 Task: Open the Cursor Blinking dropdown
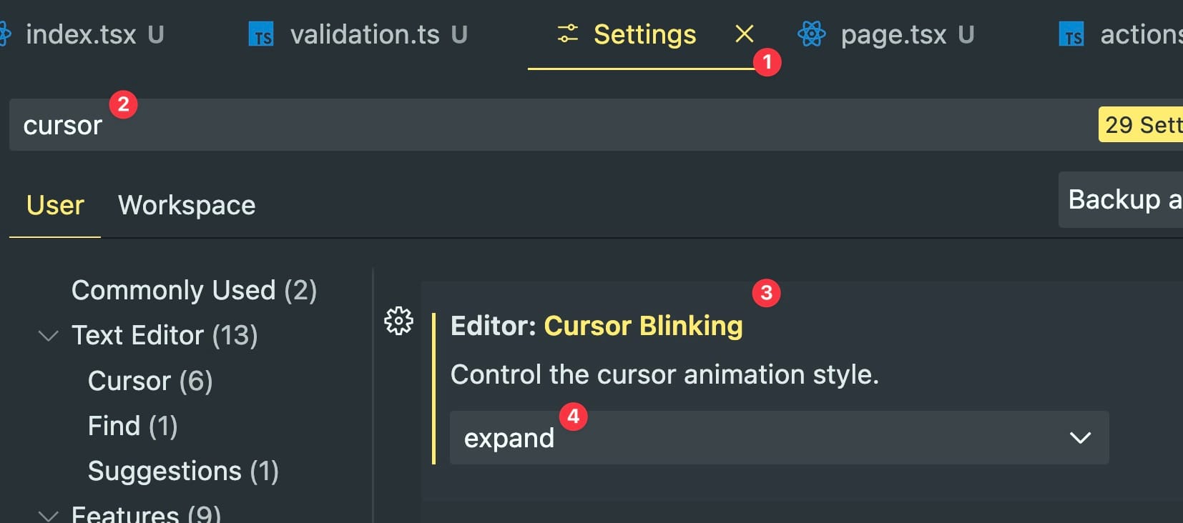[779, 437]
